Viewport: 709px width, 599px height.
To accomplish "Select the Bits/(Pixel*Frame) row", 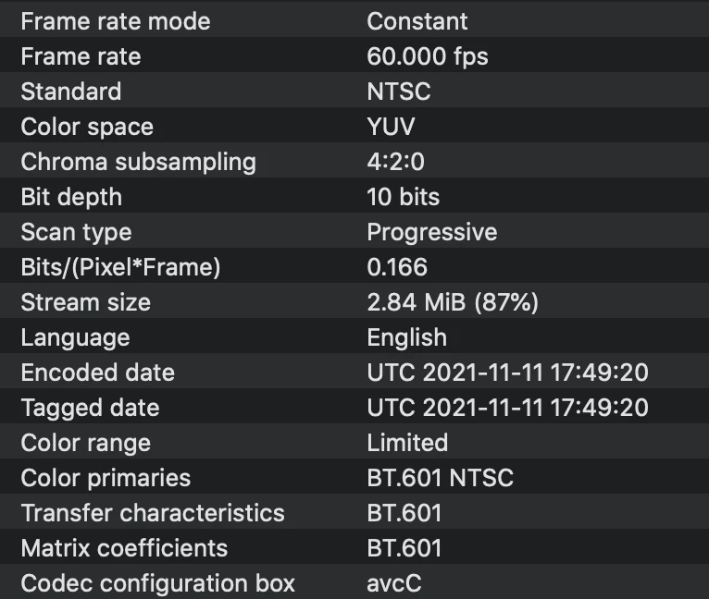I will [x=354, y=265].
